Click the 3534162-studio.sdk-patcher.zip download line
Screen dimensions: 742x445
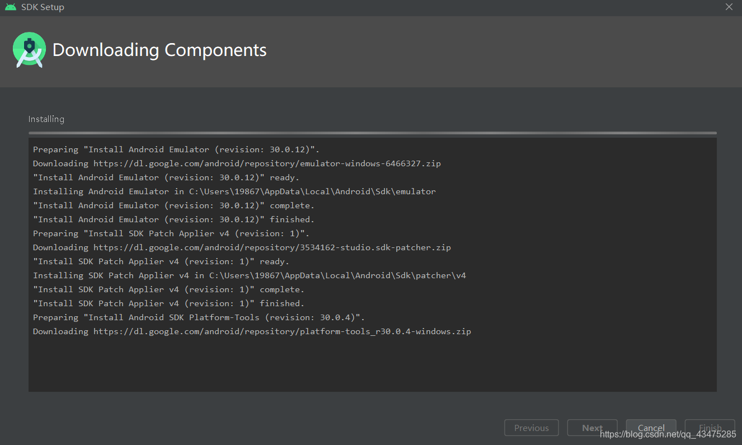click(242, 247)
